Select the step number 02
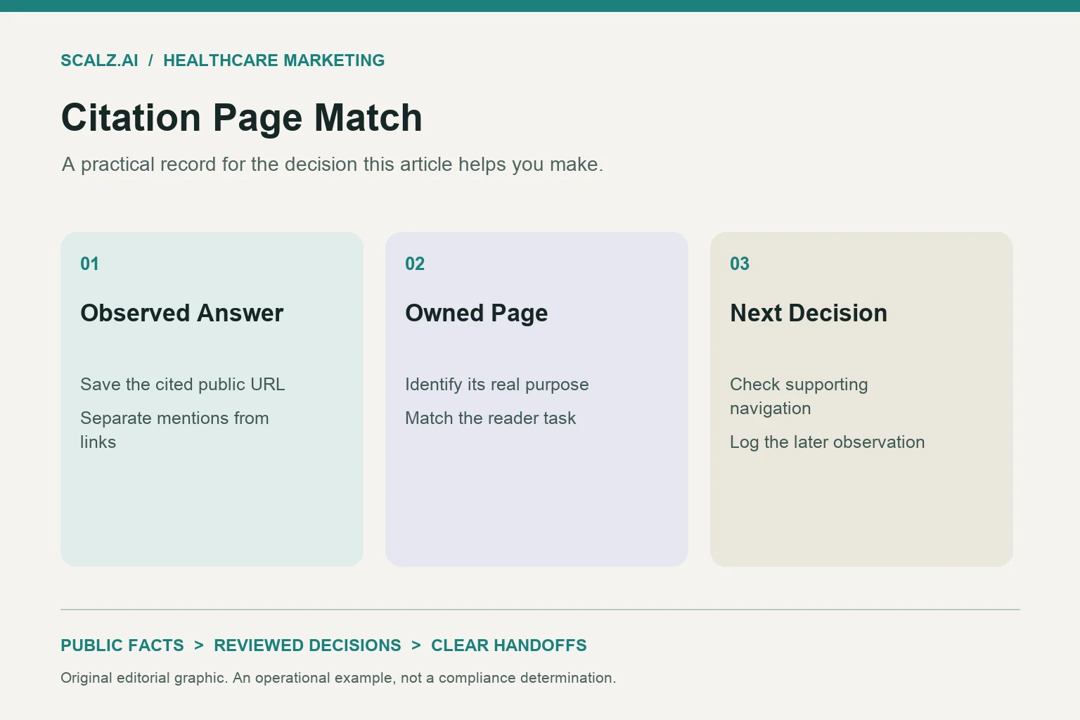 (x=415, y=264)
